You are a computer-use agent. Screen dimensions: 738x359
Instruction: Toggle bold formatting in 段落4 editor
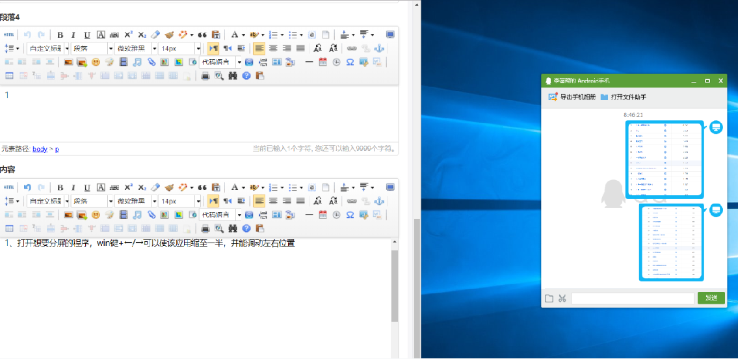(x=60, y=35)
